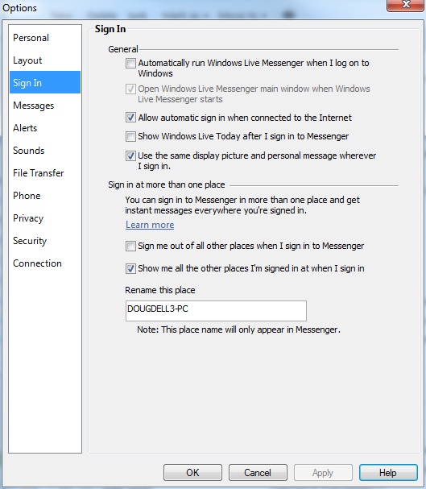This screenshot has height=489, width=426.
Task: Open Help for the Options dialog
Action: point(388,472)
